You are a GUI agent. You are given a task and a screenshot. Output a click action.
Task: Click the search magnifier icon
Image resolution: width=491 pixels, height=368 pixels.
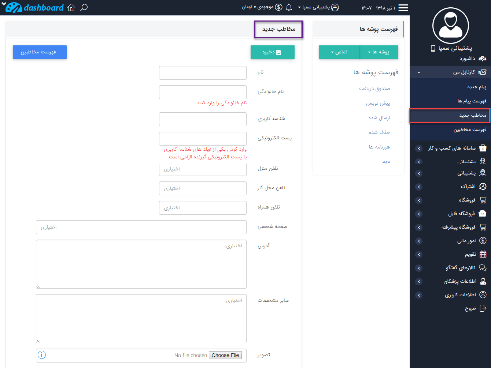click(x=84, y=7)
